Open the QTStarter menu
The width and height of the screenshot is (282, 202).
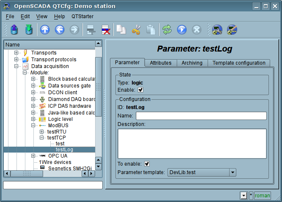pyautogui.click(x=82, y=16)
